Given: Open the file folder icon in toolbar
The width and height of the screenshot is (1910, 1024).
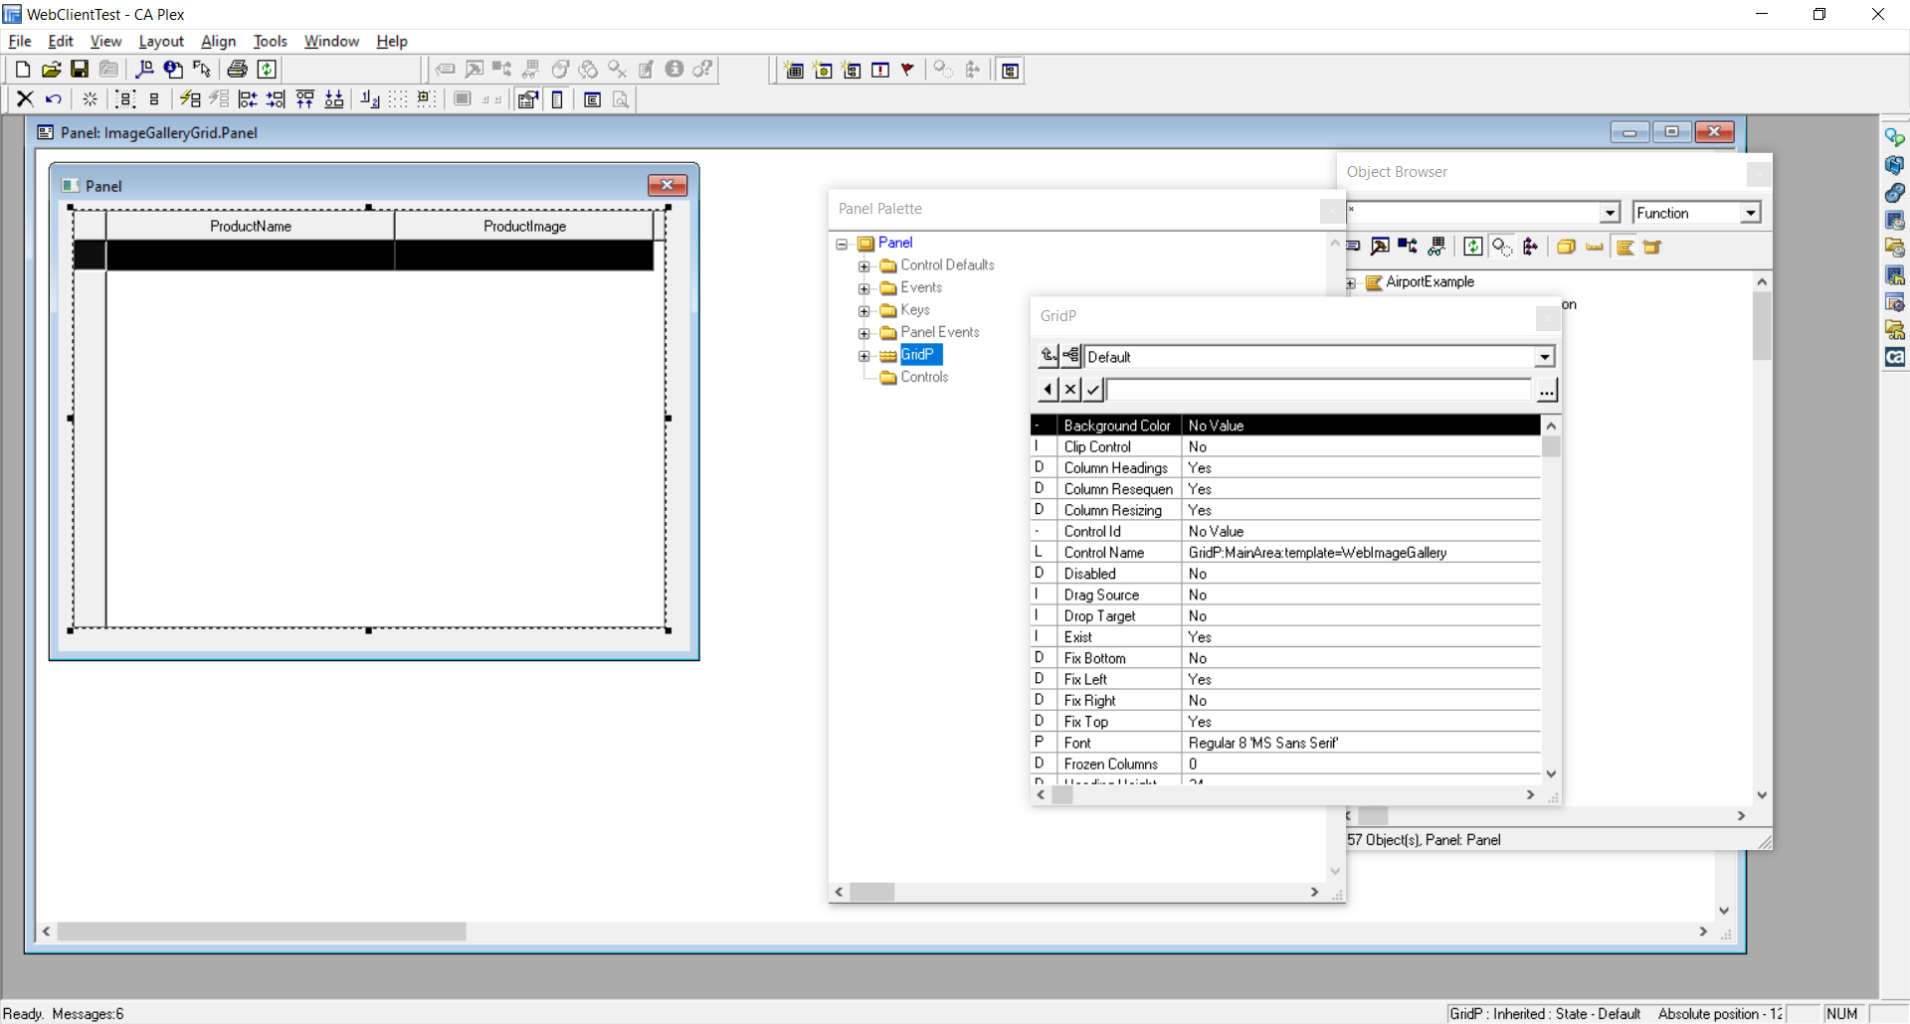Looking at the screenshot, I should [x=51, y=69].
